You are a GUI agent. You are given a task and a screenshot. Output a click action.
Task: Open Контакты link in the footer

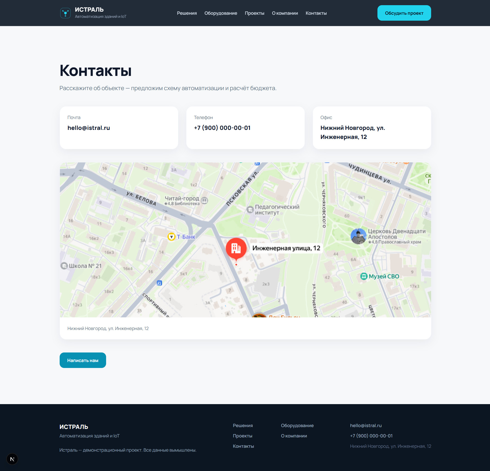[243, 446]
